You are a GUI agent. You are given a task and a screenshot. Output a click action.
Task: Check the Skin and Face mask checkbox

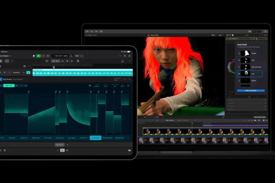tap(239, 67)
